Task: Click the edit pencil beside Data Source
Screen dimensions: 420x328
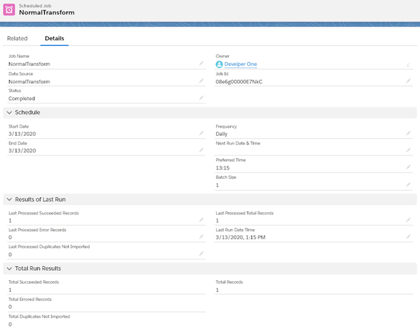Action: (201, 81)
